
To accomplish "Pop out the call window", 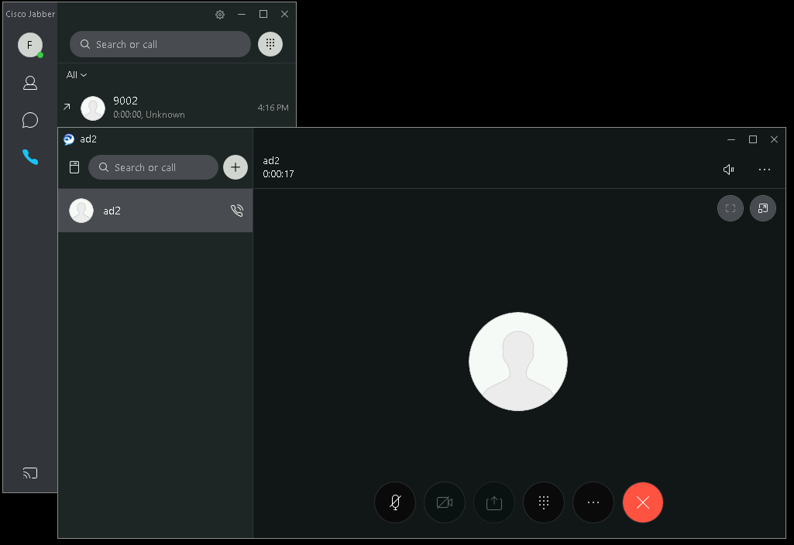I will tap(763, 208).
